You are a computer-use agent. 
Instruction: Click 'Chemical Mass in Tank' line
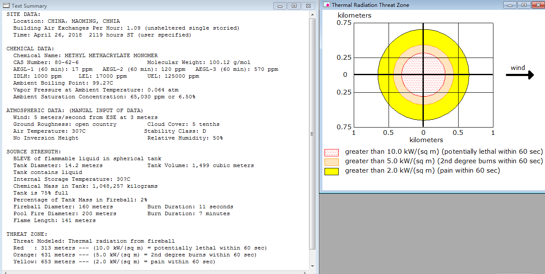pyautogui.click(x=86, y=186)
